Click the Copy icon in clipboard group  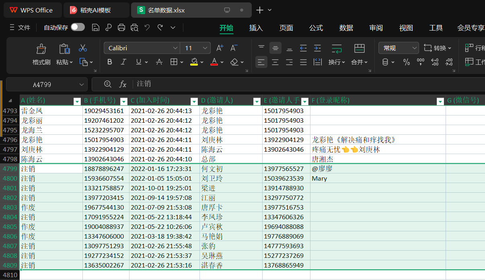tap(84, 62)
